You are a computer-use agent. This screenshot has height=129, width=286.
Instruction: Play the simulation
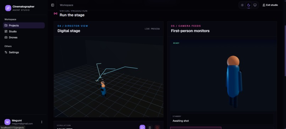coord(142,127)
